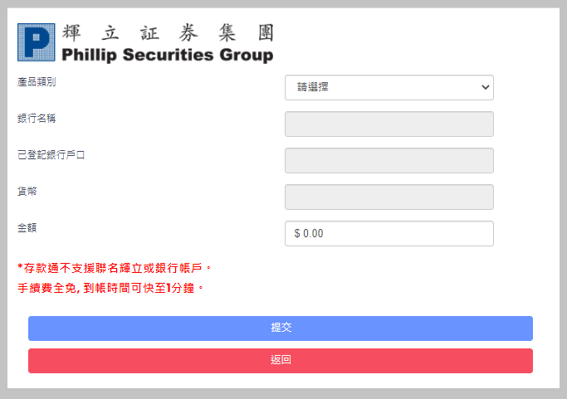Click the Phillip Securities blue P logo
This screenshot has height=399, width=567.
pos(37,41)
